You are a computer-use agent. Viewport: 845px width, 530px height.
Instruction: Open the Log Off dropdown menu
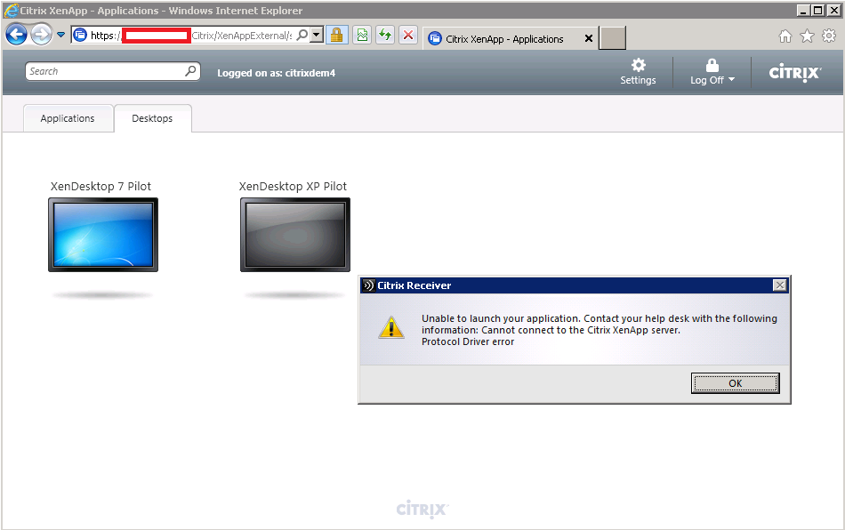712,72
